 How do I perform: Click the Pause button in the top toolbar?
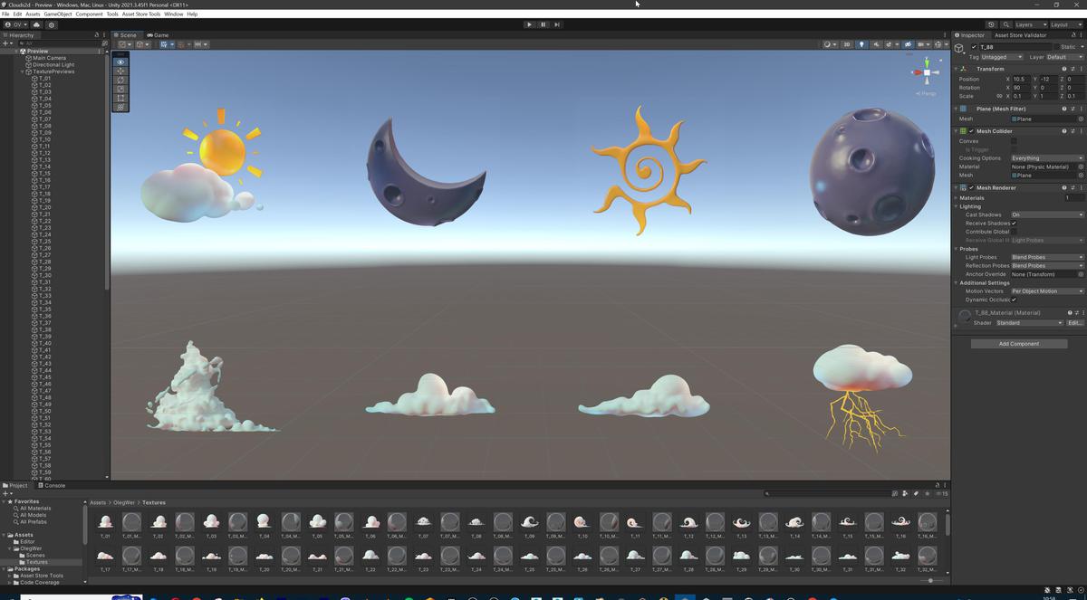coord(543,24)
